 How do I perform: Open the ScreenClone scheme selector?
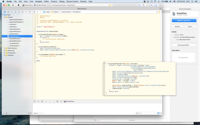tap(27, 5)
